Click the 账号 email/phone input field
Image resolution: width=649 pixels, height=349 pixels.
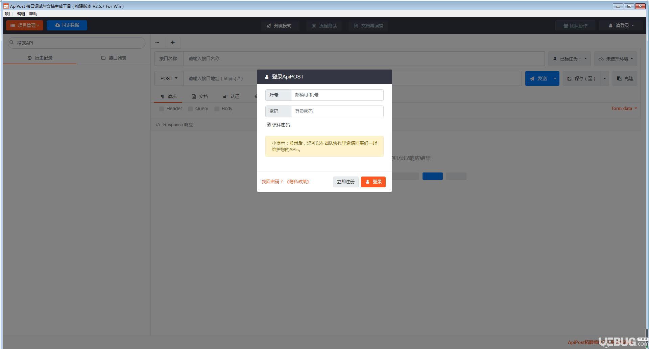(337, 95)
